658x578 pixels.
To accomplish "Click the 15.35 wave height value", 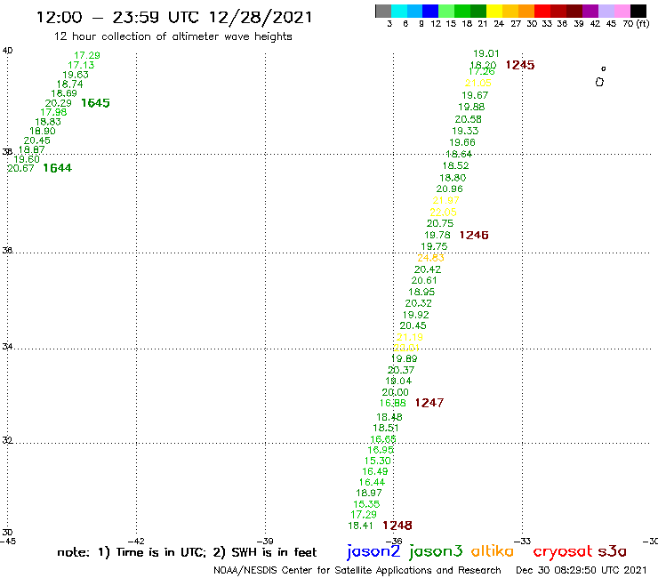I will 366,503.
